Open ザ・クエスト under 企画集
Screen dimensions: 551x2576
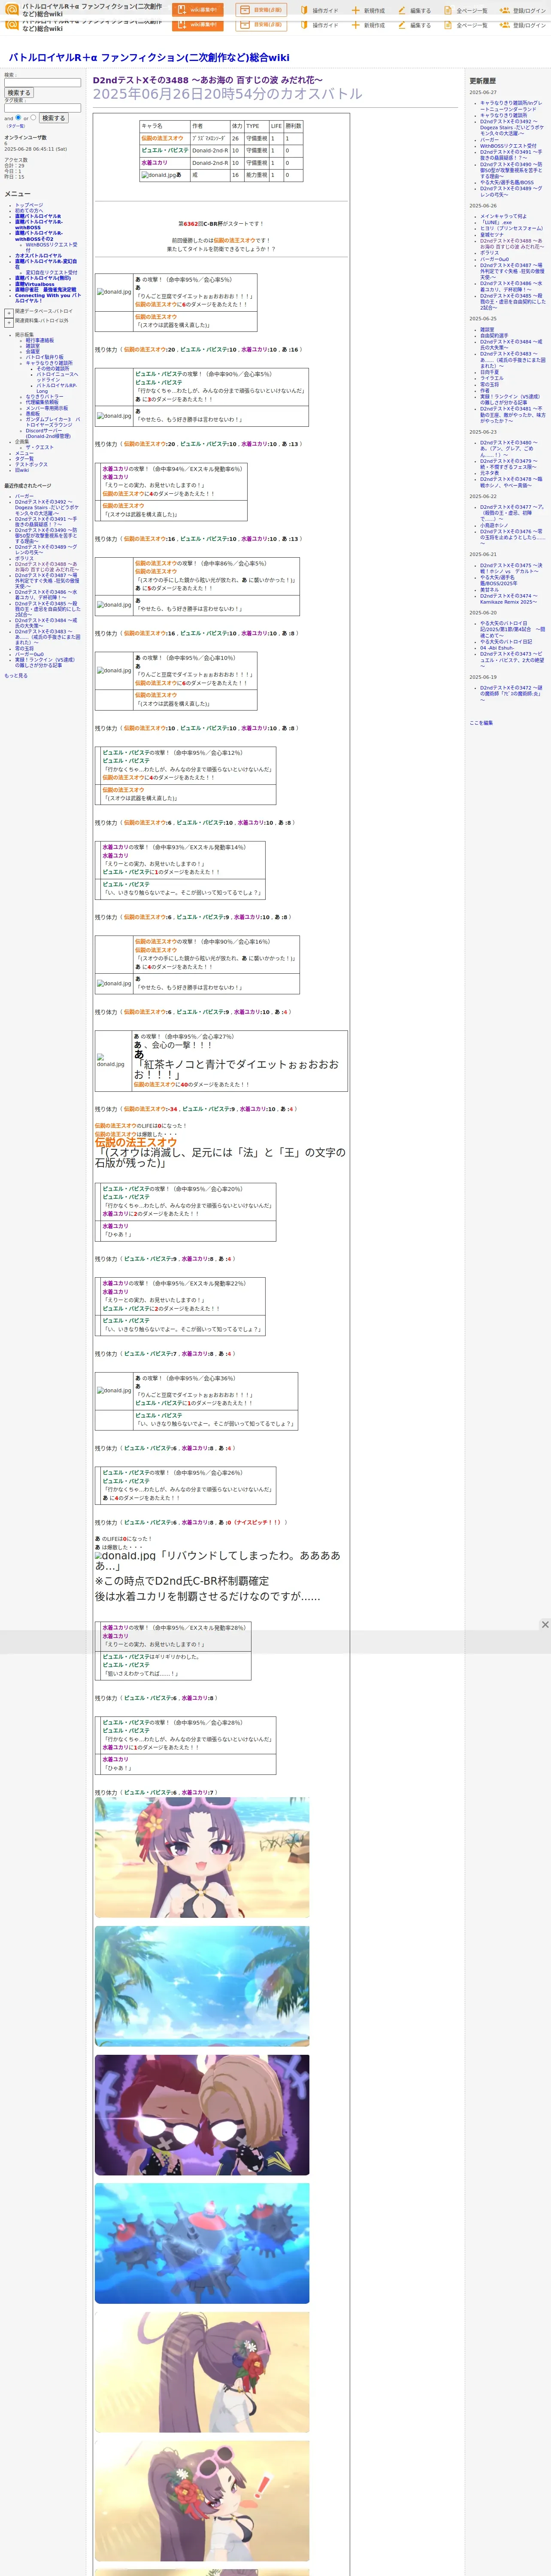40,447
